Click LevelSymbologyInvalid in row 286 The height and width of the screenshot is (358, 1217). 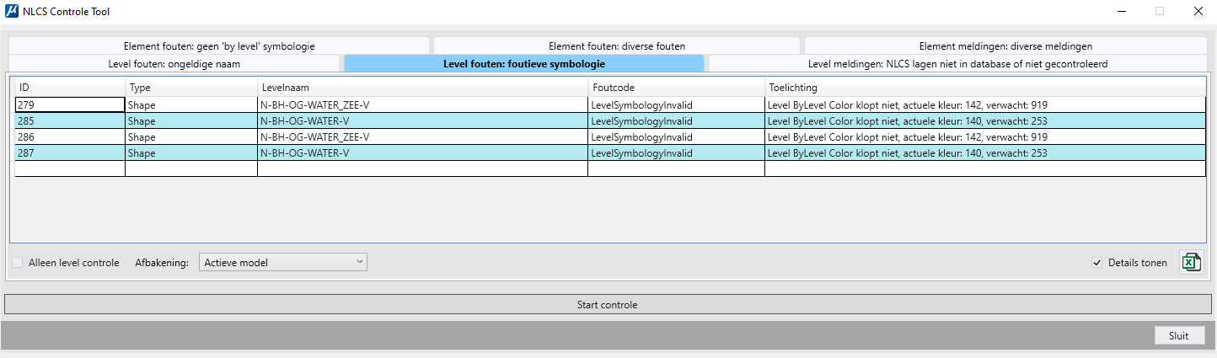click(x=676, y=136)
